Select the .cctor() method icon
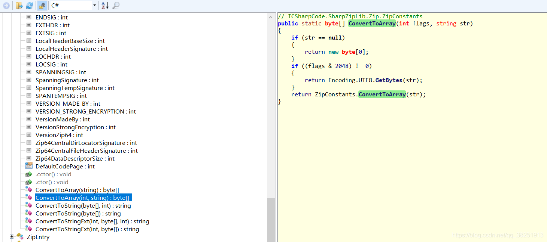Screen dimensions: 547x242 (29, 174)
